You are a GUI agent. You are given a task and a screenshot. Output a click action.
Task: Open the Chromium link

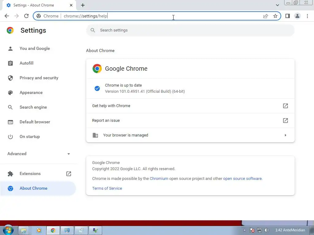(x=159, y=179)
